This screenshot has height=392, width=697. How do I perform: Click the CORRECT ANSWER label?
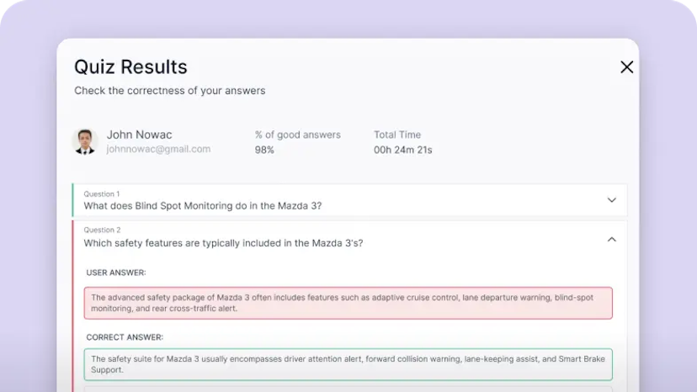125,337
